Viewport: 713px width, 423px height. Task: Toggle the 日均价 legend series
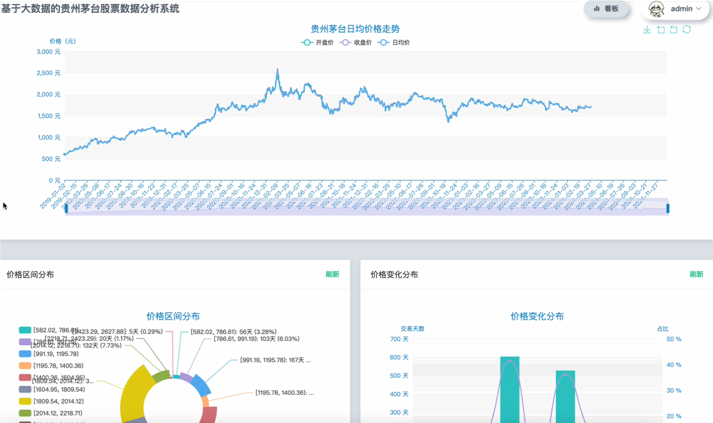tap(394, 43)
